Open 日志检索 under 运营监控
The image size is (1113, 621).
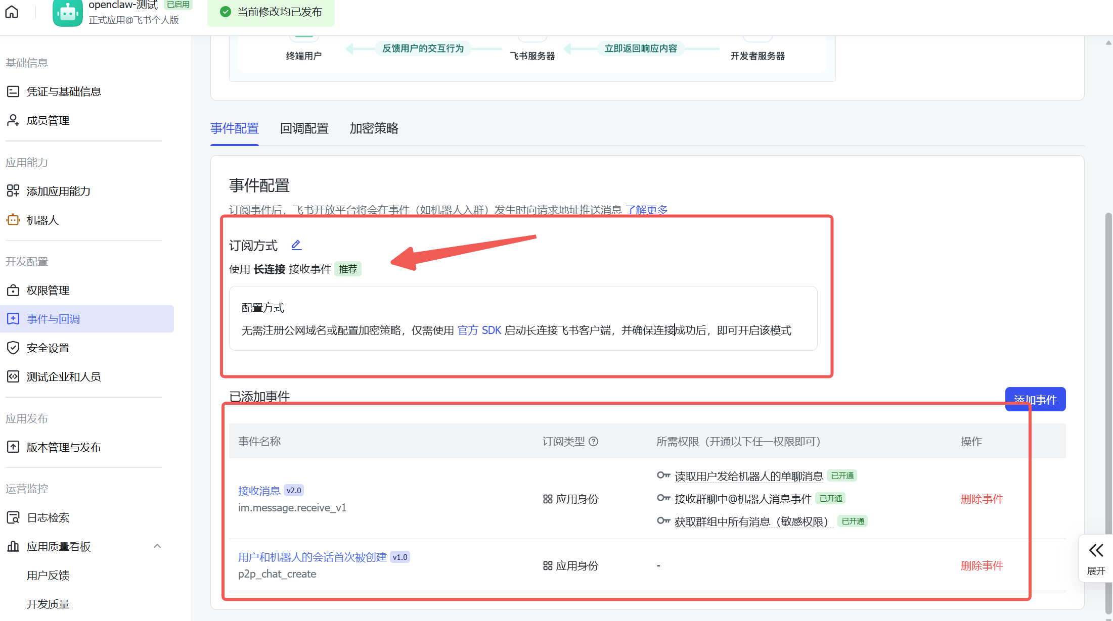coord(48,517)
